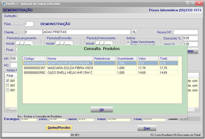
Task: Click product code 0000000002397
Action: point(35,68)
